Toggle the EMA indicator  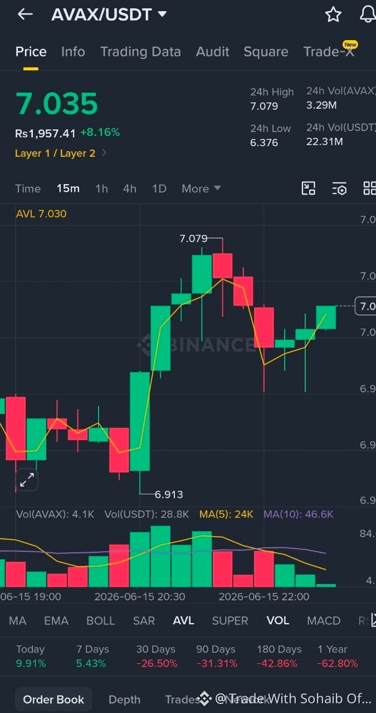tap(56, 620)
